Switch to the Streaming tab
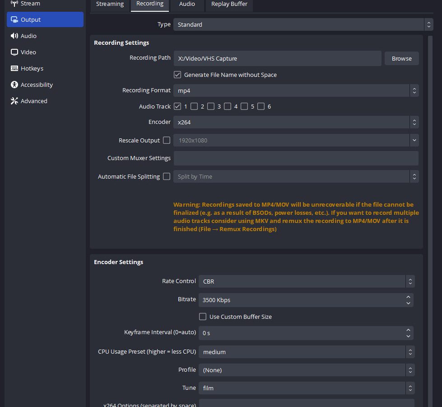Screen dimensions: 442x407 [x=110, y=4]
